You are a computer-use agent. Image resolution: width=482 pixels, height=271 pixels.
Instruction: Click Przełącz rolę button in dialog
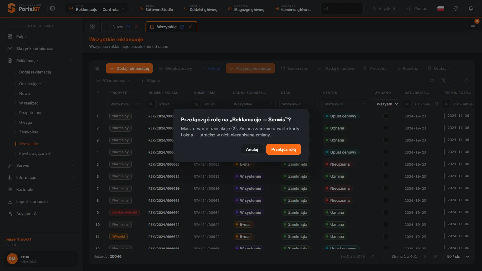[x=283, y=149]
